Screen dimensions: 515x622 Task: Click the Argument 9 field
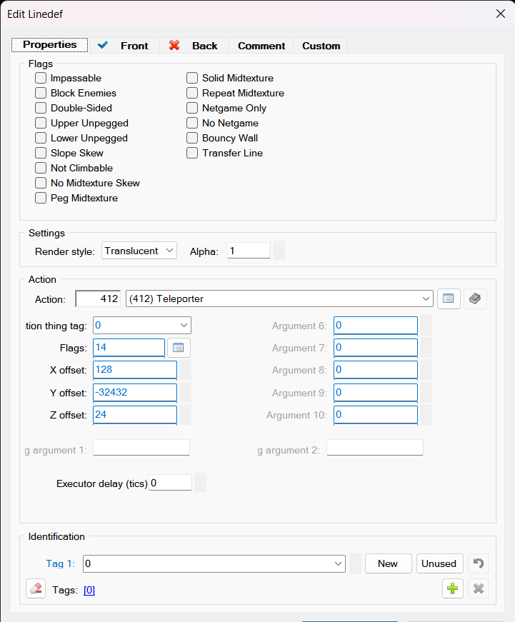pyautogui.click(x=375, y=392)
